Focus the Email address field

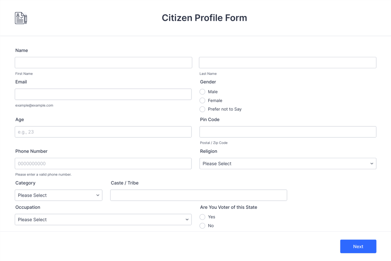[103, 94]
